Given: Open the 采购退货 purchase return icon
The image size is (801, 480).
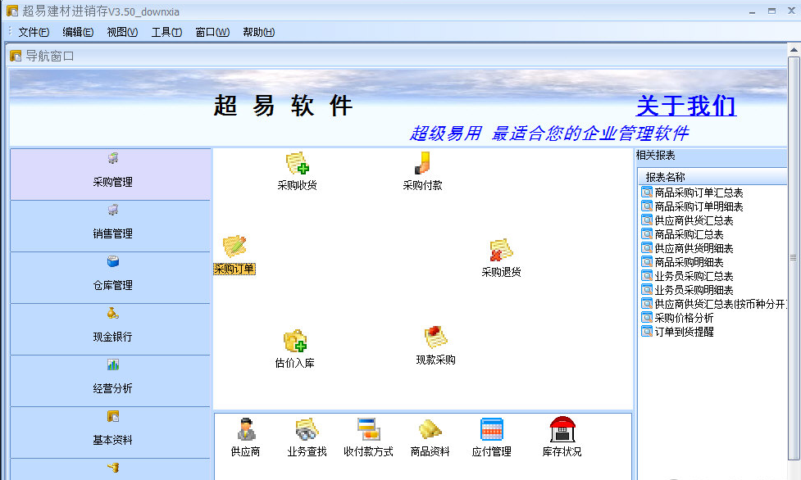Looking at the screenshot, I should coord(501,258).
